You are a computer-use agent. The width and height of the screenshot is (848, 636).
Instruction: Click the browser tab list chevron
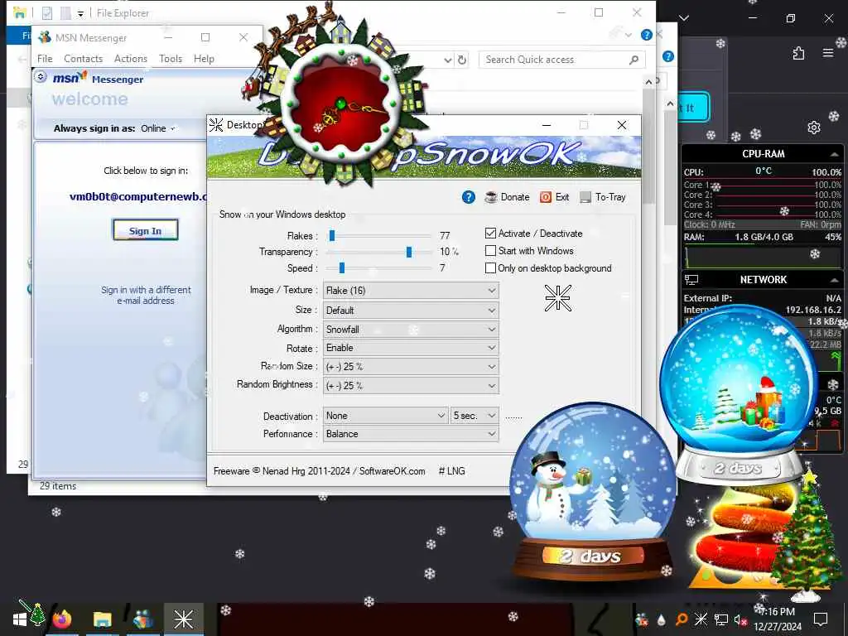(x=684, y=18)
